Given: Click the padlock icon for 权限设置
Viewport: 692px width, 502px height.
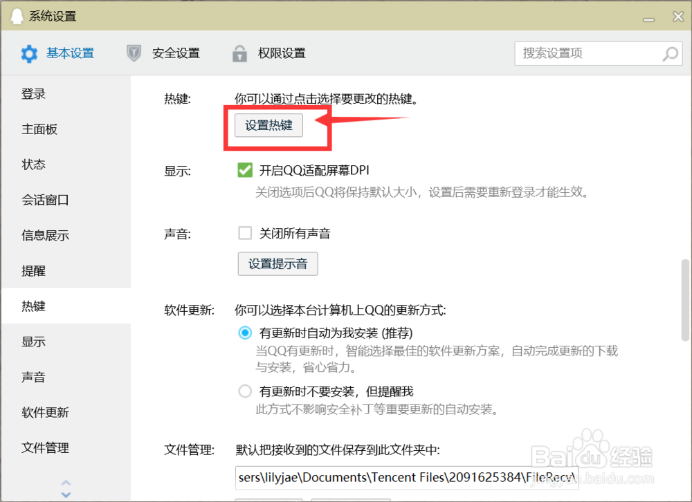Looking at the screenshot, I should (239, 53).
